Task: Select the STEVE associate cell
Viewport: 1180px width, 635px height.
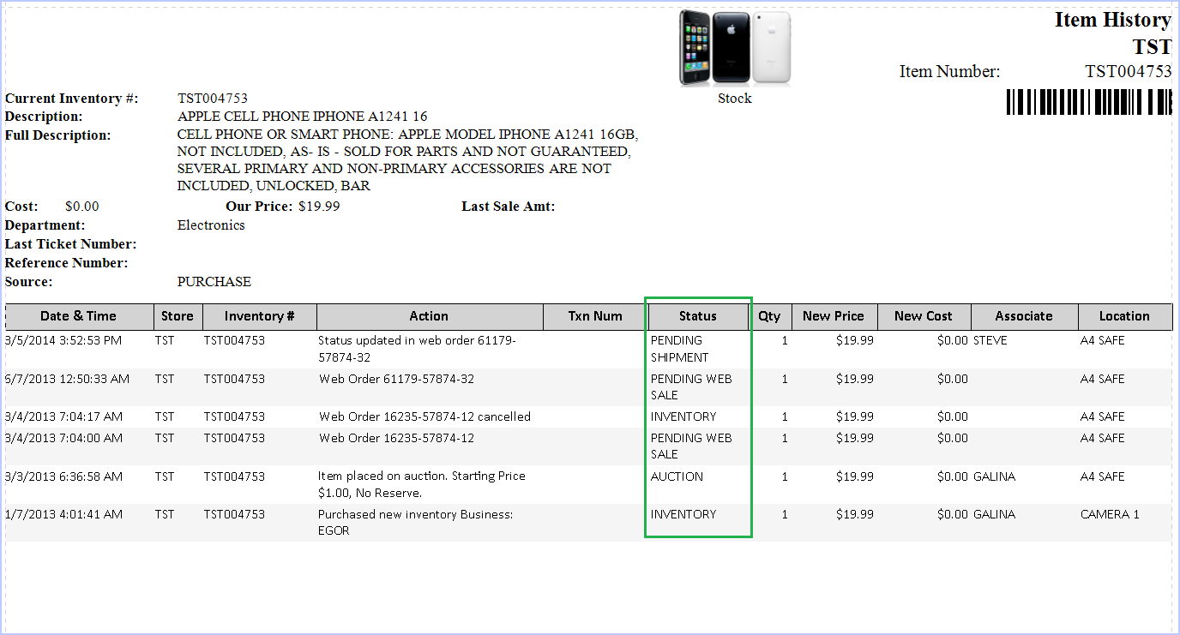Action: coord(990,340)
